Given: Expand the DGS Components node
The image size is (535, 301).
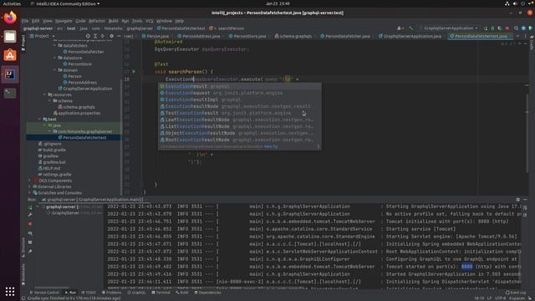Looking at the screenshot, I should (x=29, y=181).
